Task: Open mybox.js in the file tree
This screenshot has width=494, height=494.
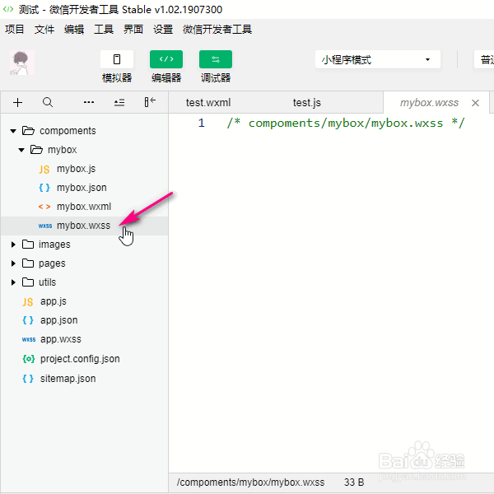Action: [85, 169]
